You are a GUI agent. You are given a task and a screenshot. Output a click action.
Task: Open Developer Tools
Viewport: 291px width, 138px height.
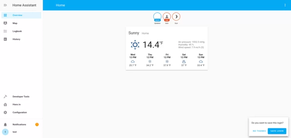coord(21,97)
